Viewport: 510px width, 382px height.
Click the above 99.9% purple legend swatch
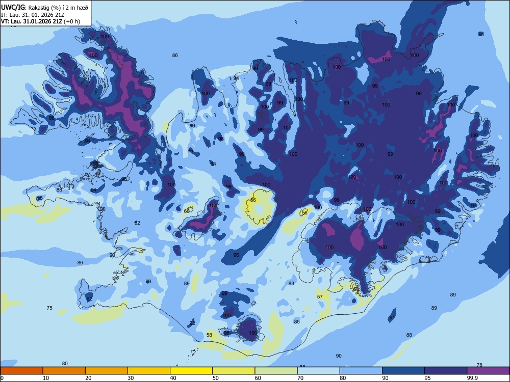coord(488,371)
